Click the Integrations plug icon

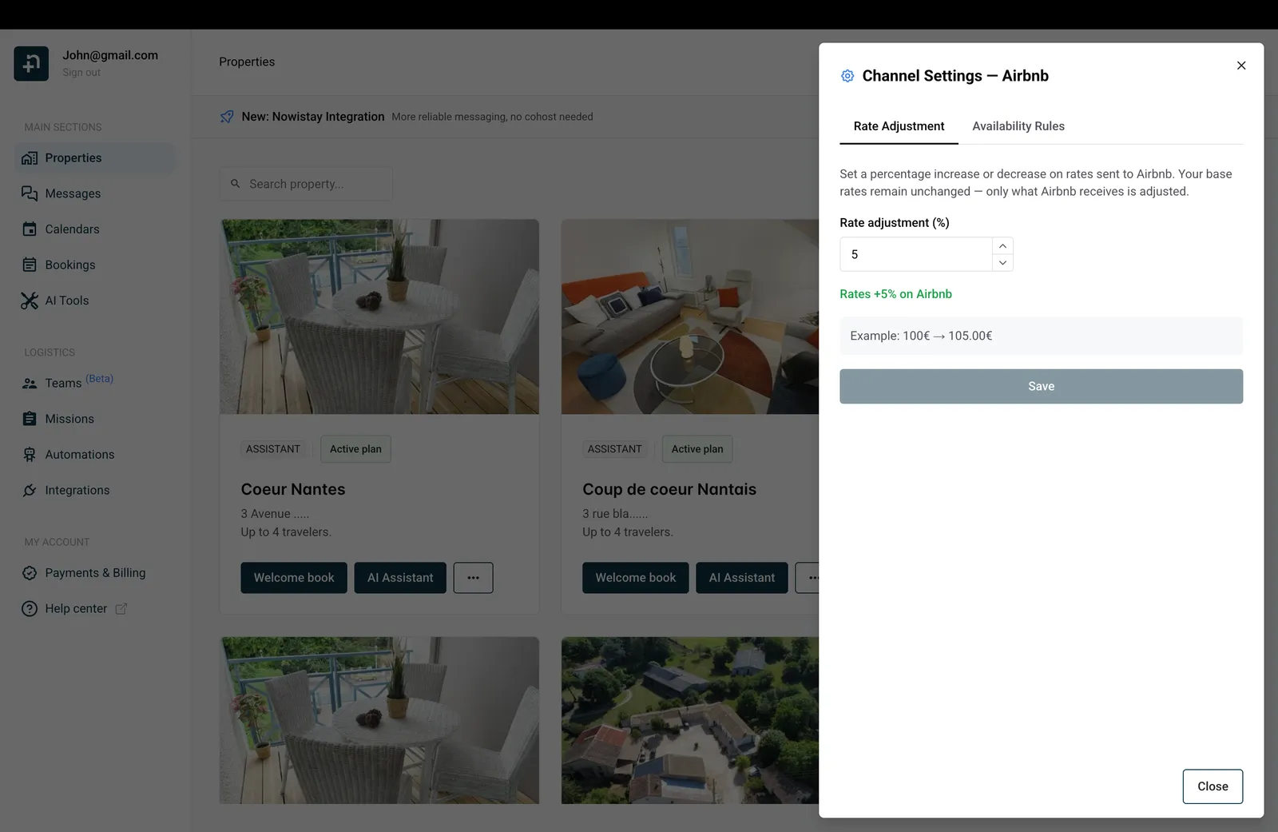(x=30, y=490)
